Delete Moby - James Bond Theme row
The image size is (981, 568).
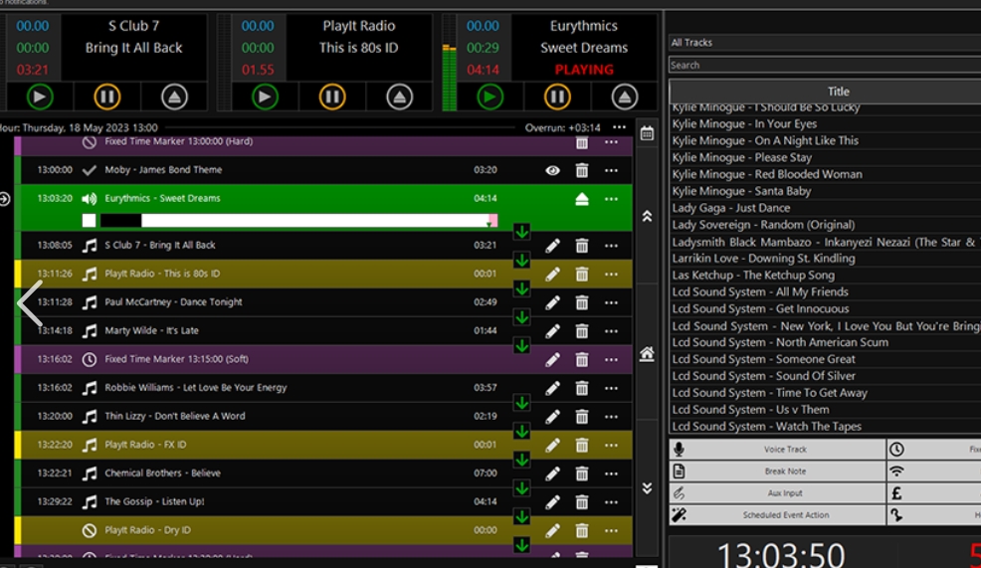(582, 170)
